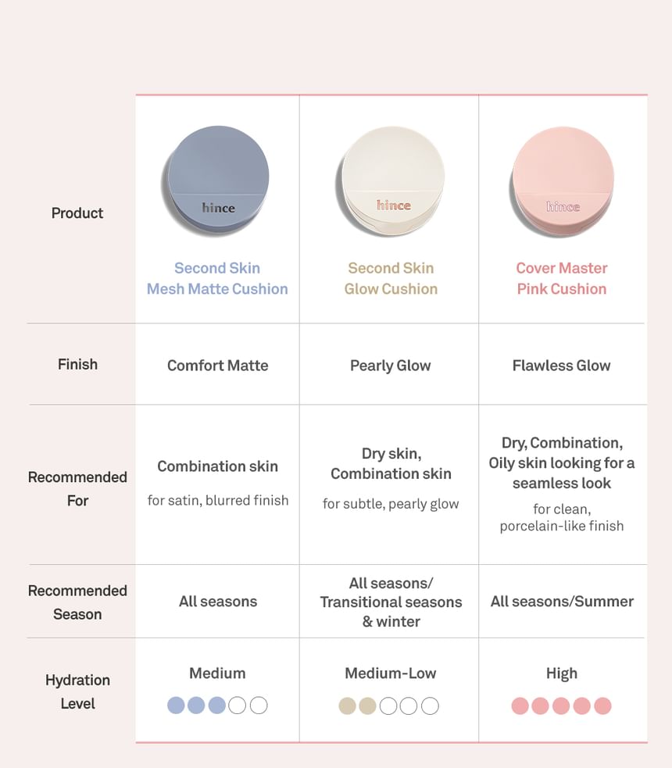Click the blue Mesh Matte Cushion image
Viewport: 672px width, 768px height.
tap(217, 181)
